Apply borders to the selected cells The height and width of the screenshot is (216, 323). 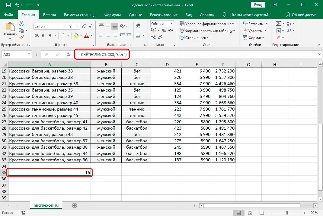pyautogui.click(x=63, y=35)
